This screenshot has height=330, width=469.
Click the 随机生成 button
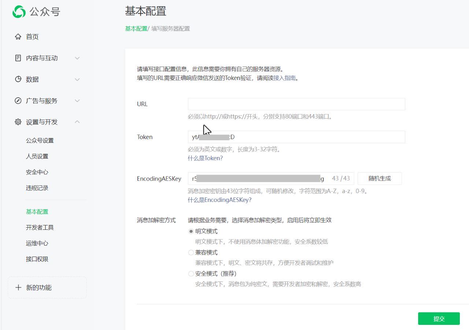(380, 178)
